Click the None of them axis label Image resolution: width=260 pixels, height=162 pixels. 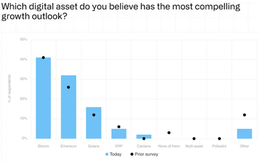(x=169, y=146)
